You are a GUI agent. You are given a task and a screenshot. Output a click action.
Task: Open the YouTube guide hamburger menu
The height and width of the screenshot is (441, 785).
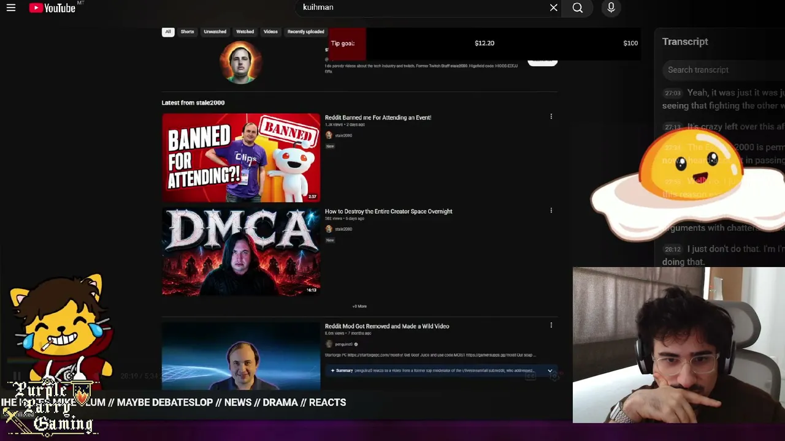11,8
